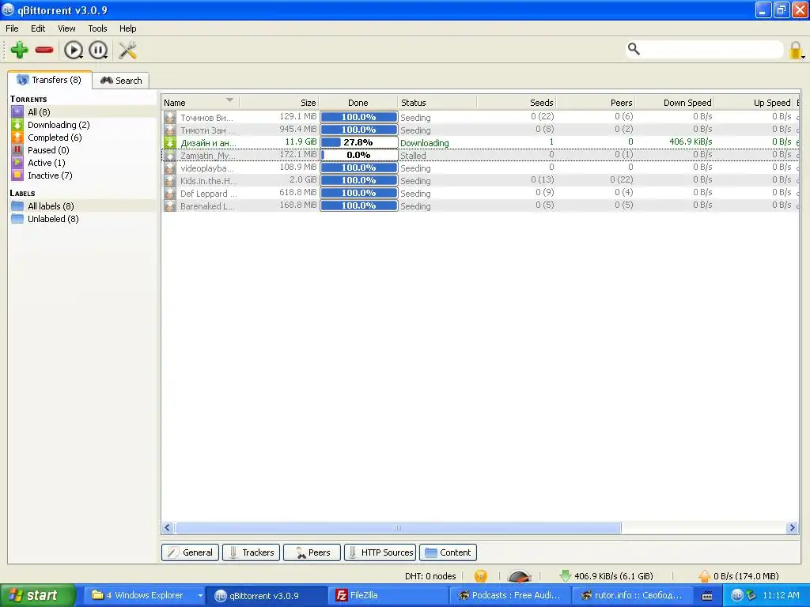810x607 pixels.
Task: Select the Inactive (7) filter
Action: coord(50,175)
